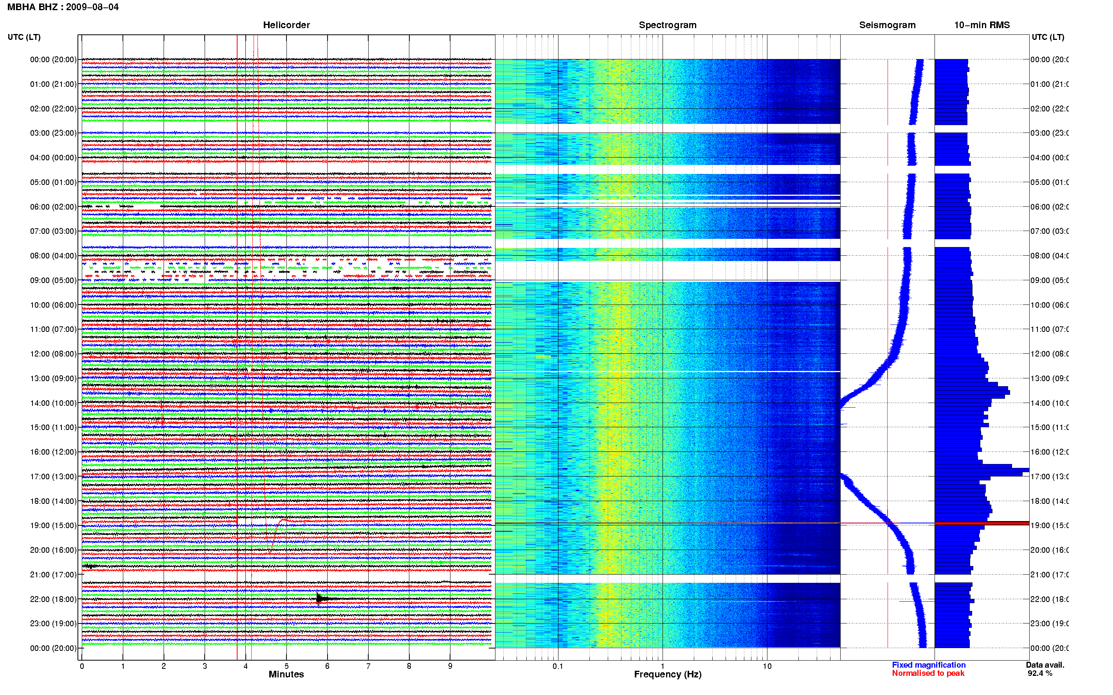Click the left '05:00 (01:00)' time label

click(53, 182)
